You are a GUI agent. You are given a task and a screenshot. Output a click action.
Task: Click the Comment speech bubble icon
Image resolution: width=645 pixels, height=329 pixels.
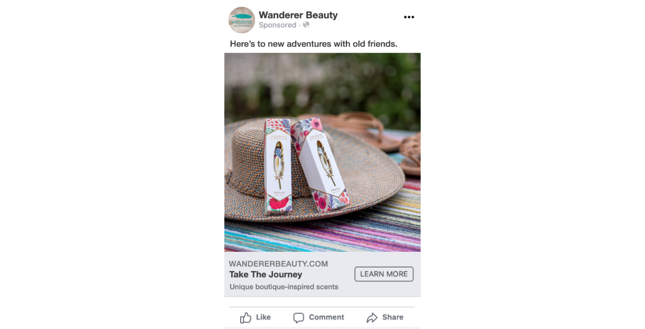pyautogui.click(x=299, y=318)
